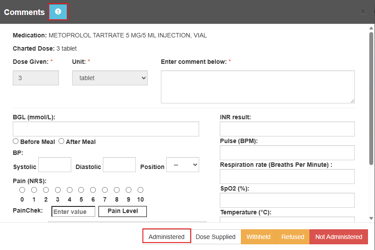
Task: Click the dialog vertical scrollbar thumb
Action: (x=371, y=99)
